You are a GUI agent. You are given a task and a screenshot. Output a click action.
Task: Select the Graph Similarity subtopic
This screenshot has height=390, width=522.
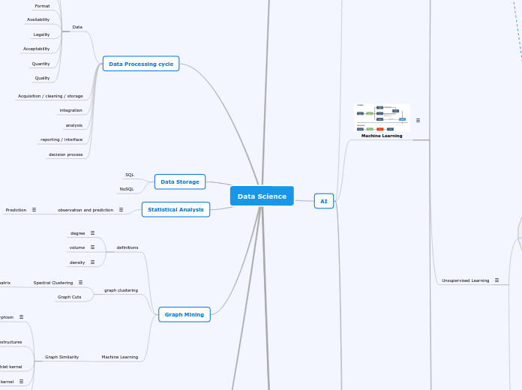pos(62,357)
